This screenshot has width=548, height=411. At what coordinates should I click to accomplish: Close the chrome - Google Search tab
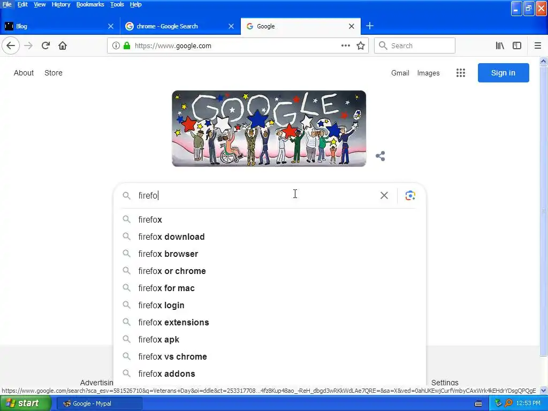pyautogui.click(x=231, y=26)
